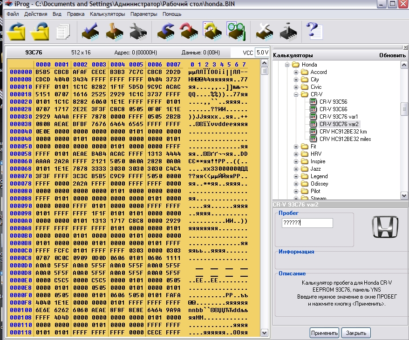This screenshot has height=340, width=409.
Task: Click the hex view scroll up arrow
Action: pyautogui.click(x=264, y=63)
